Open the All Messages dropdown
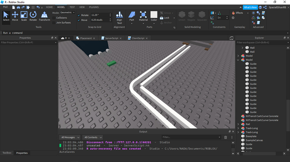The width and height of the screenshot is (290, 162). click(x=70, y=137)
